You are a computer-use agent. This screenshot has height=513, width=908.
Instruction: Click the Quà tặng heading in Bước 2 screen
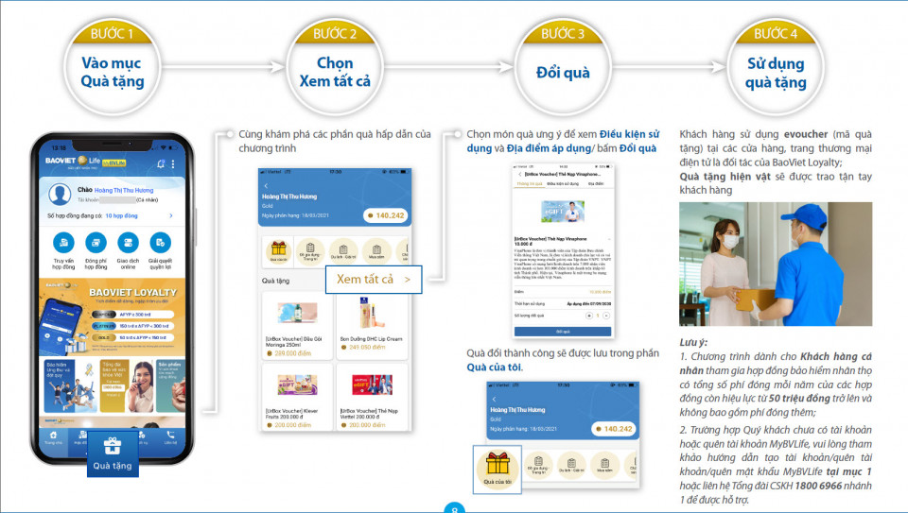tap(275, 282)
